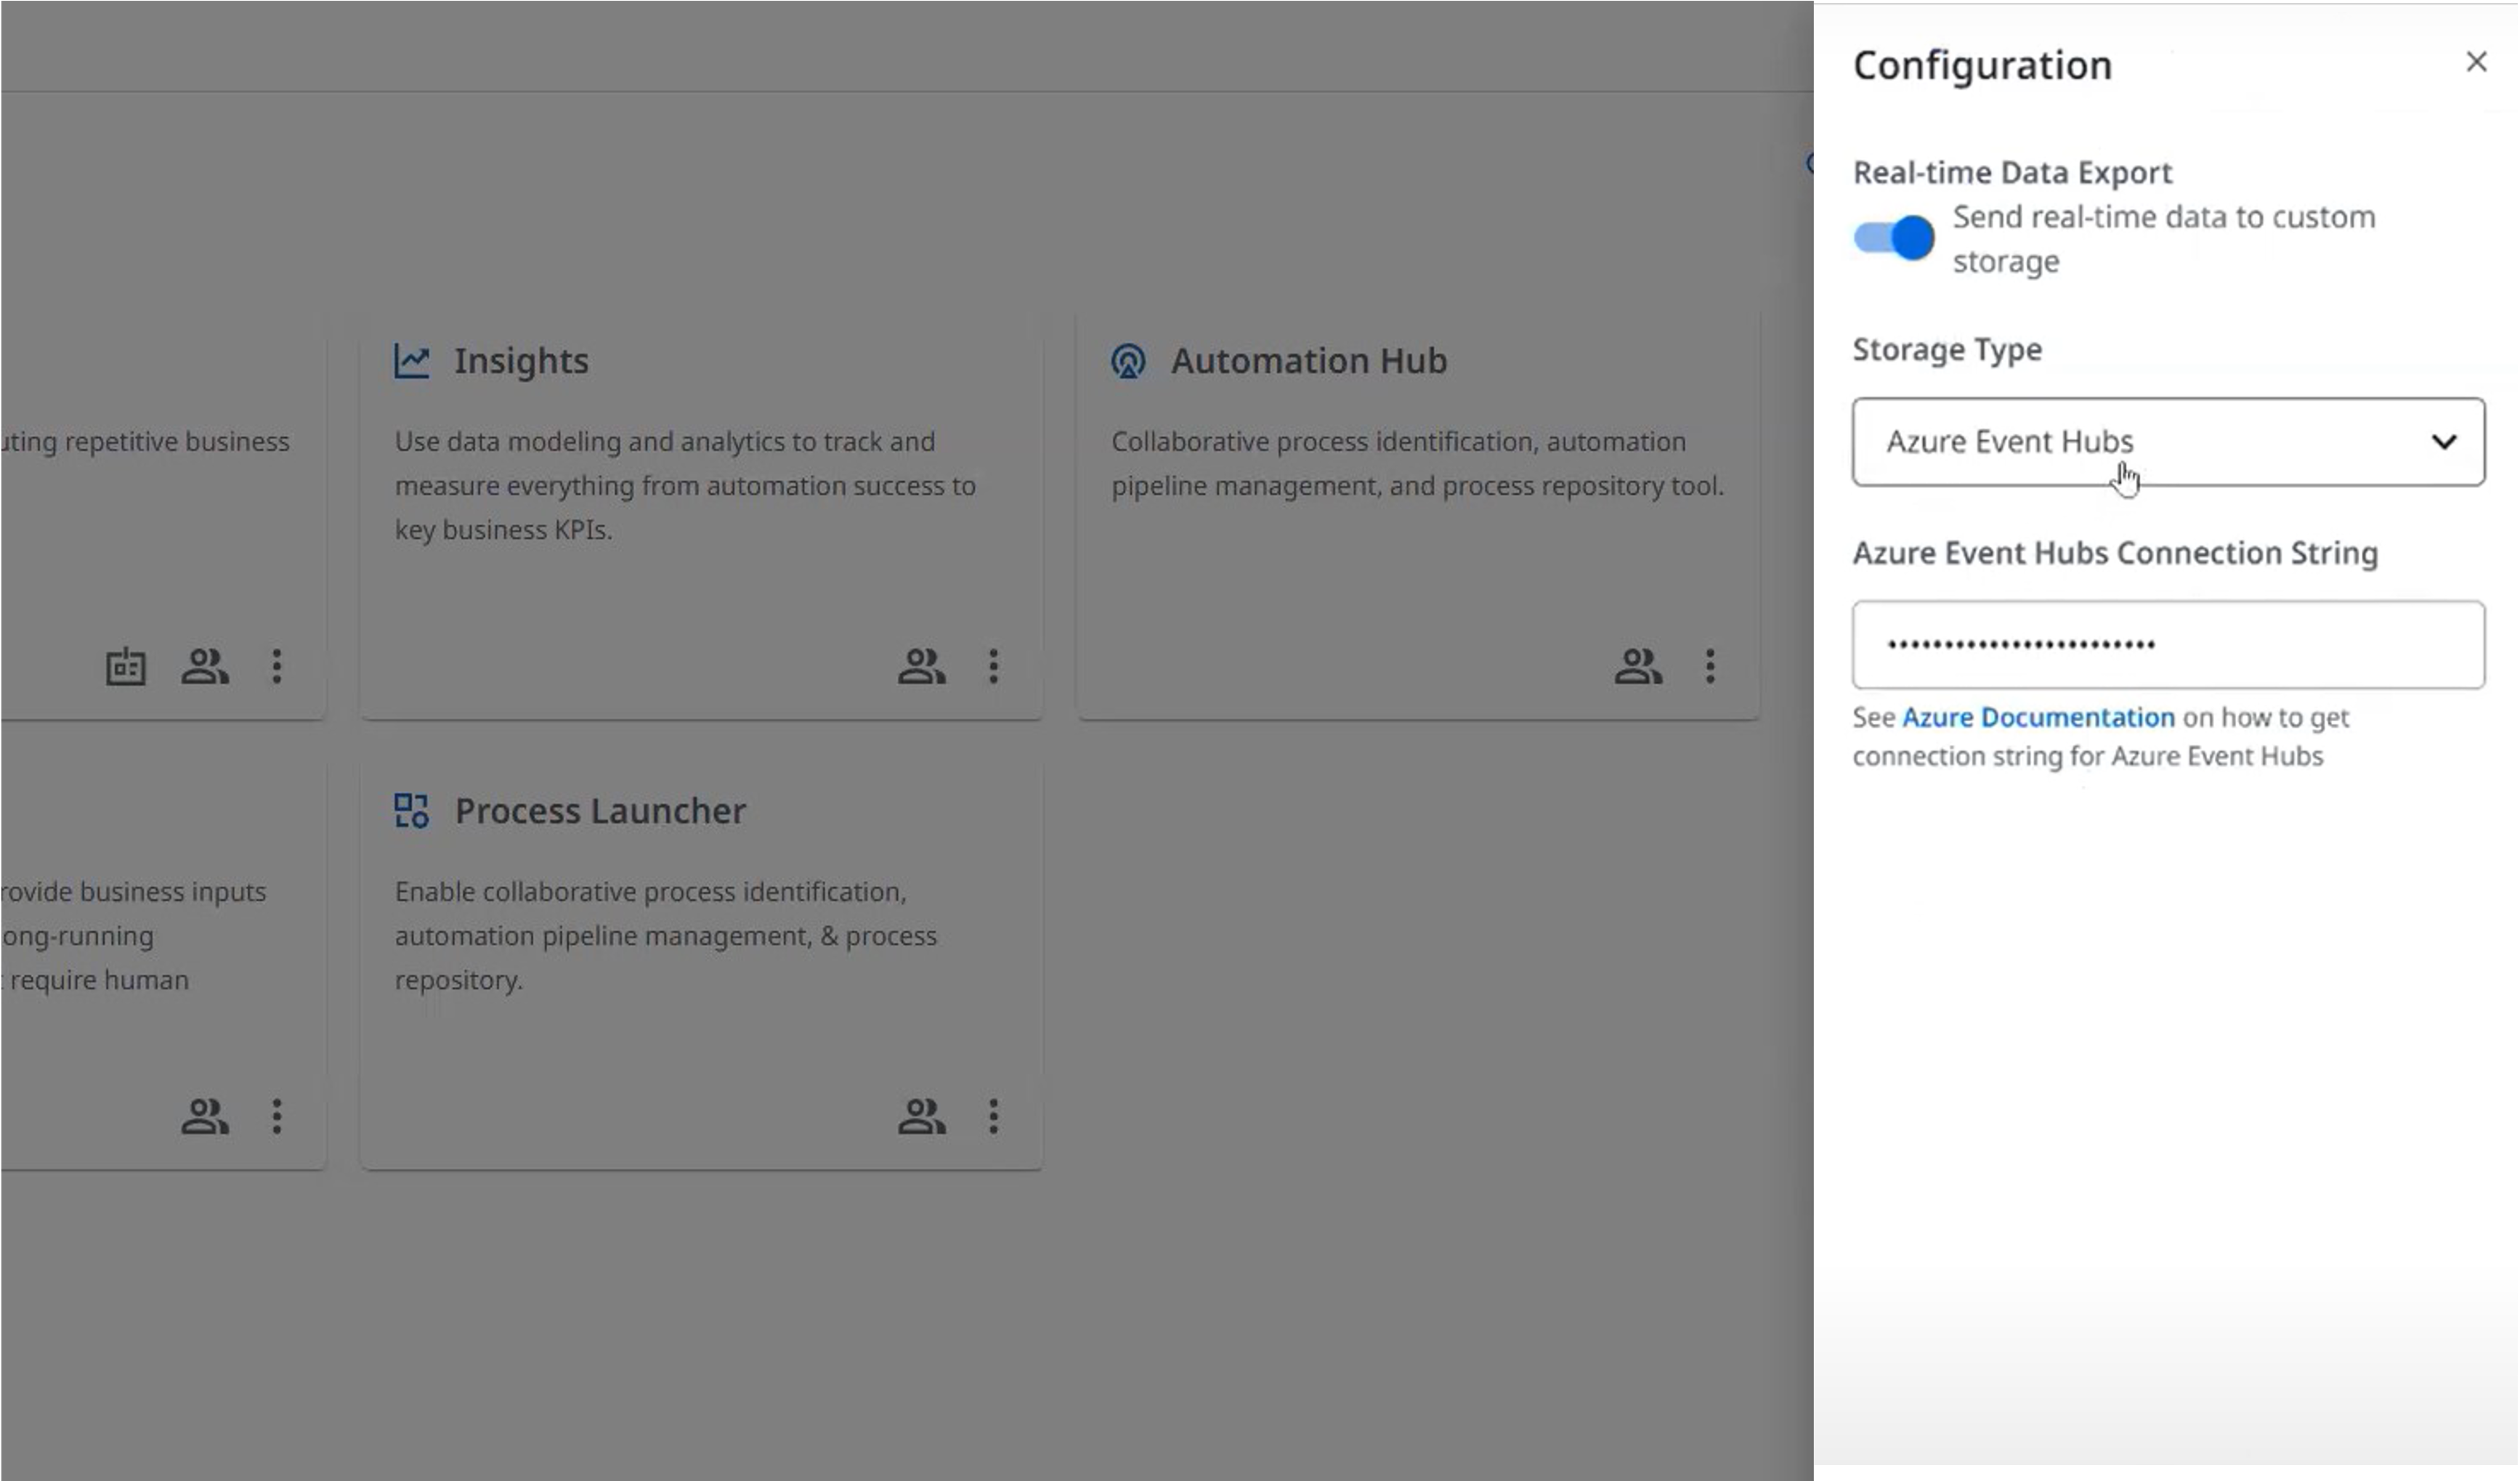Toggle the Real-time Data Export switch
The width and height of the screenshot is (2520, 1481).
1893,238
